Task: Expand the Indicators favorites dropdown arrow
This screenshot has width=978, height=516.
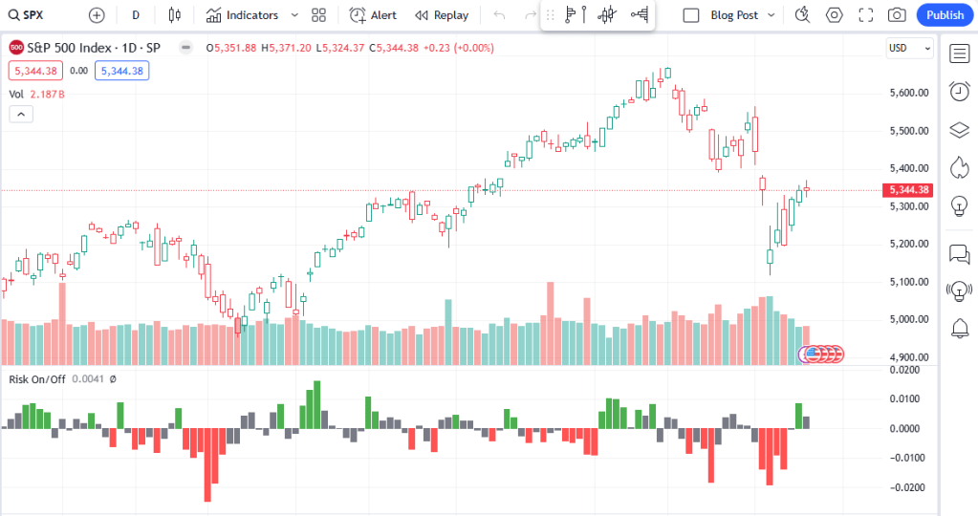Action: pos(294,15)
